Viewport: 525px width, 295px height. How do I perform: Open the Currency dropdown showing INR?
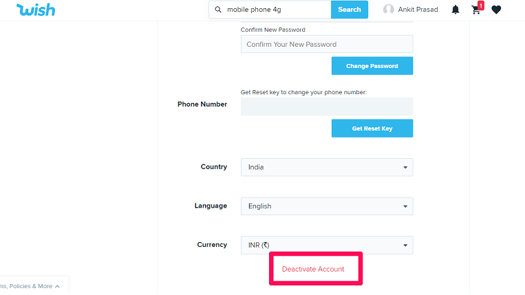click(x=327, y=245)
